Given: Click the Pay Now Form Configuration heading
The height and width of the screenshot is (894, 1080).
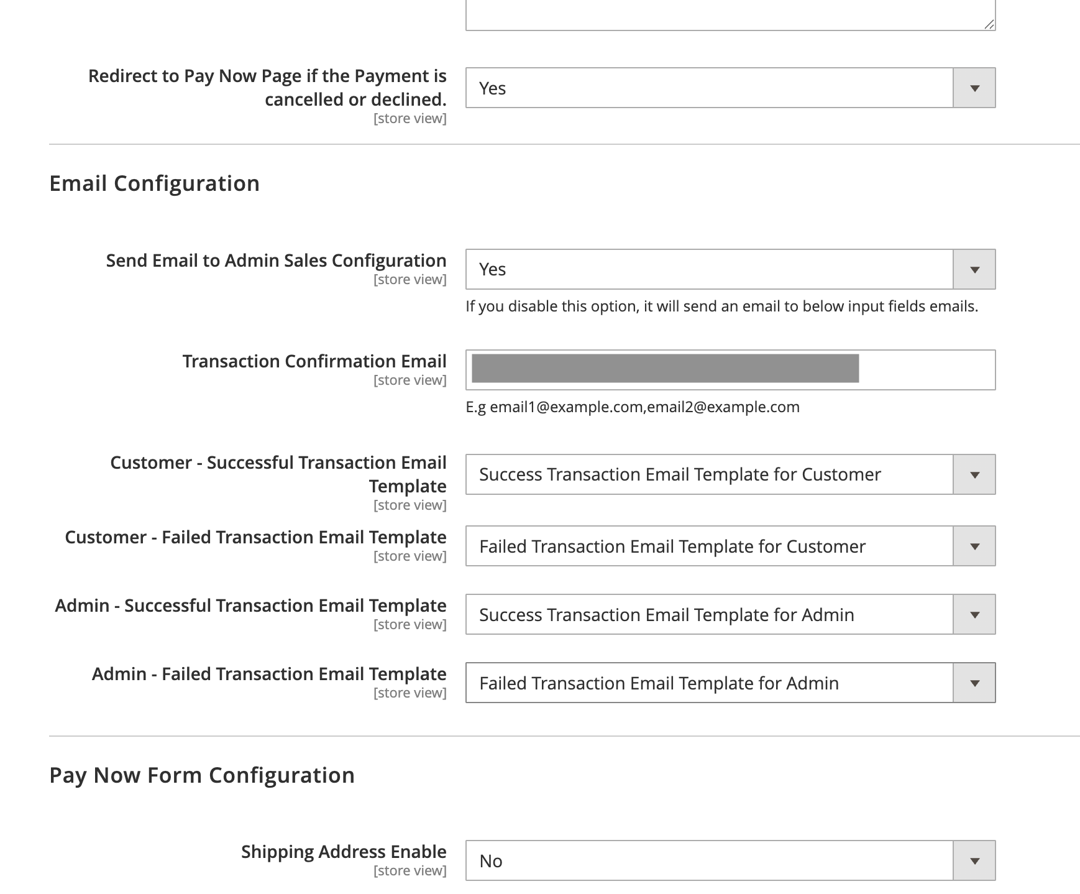Looking at the screenshot, I should tap(202, 775).
